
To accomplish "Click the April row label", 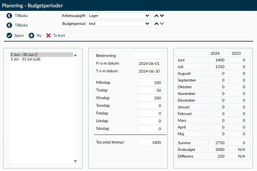I will pyautogui.click(x=182, y=127).
